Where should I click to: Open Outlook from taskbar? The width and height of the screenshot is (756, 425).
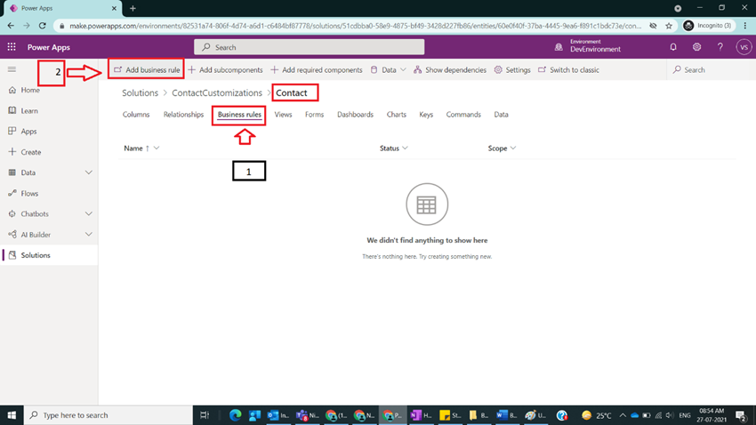tap(277, 415)
